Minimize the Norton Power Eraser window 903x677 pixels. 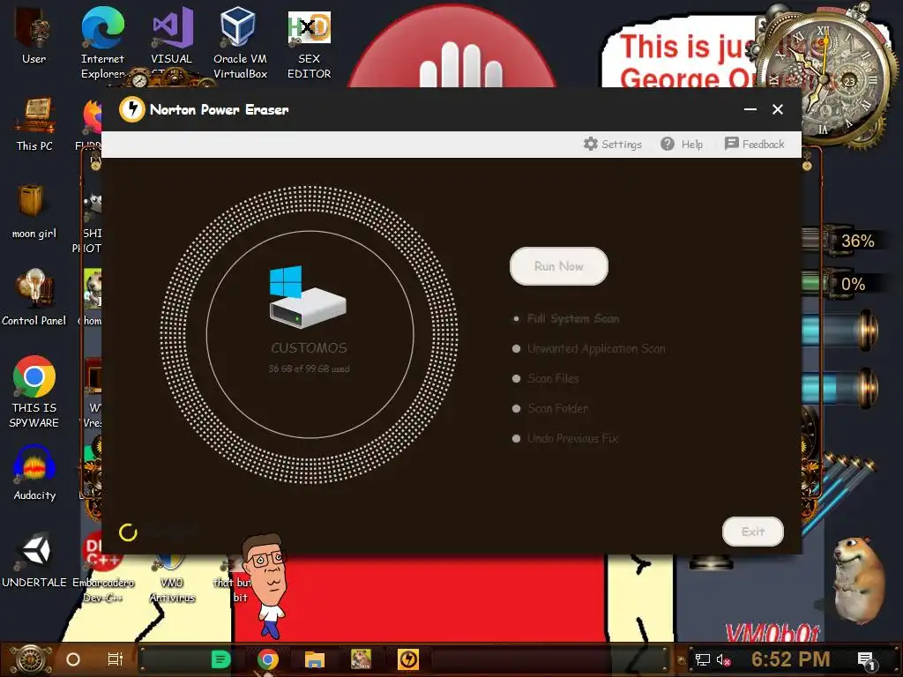[750, 109]
